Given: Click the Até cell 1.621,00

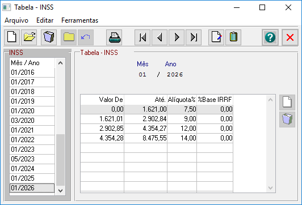Looking at the screenshot, I should pos(145,109).
